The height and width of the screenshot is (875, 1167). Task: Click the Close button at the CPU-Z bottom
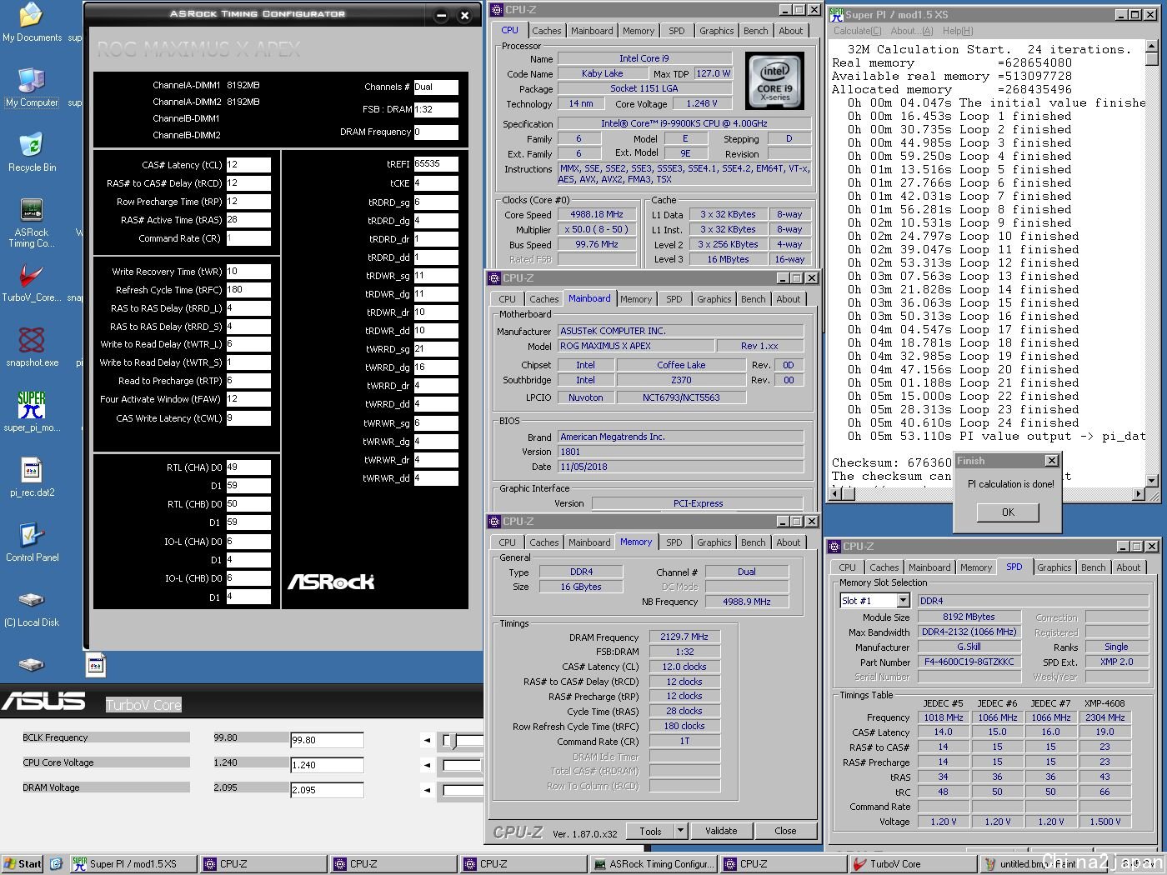click(785, 831)
